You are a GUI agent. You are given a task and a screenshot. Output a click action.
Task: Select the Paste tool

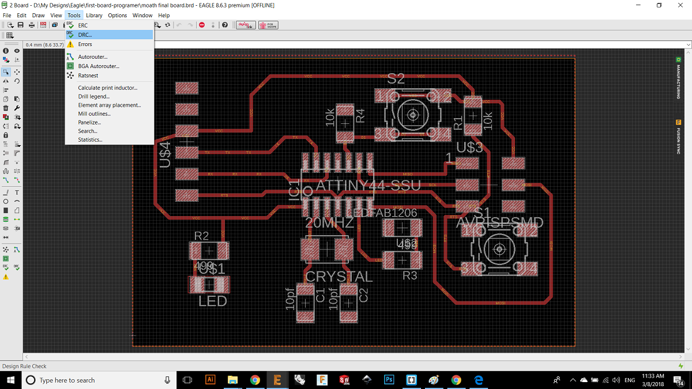tap(17, 99)
